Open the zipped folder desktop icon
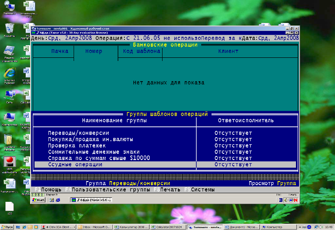Image resolution: width=335 pixels, height=230 pixels. pyautogui.click(x=9, y=142)
